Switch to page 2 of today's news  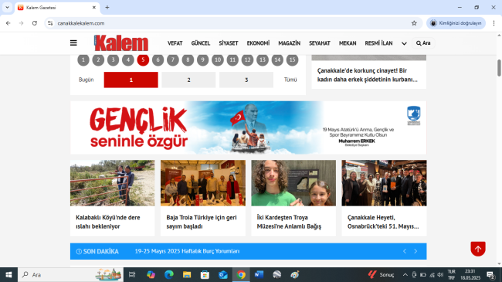[188, 80]
